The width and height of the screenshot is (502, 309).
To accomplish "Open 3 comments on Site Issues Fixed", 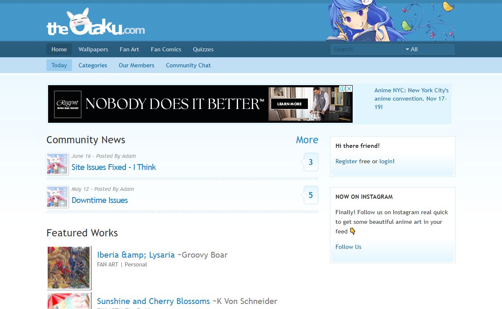I will pos(310,162).
